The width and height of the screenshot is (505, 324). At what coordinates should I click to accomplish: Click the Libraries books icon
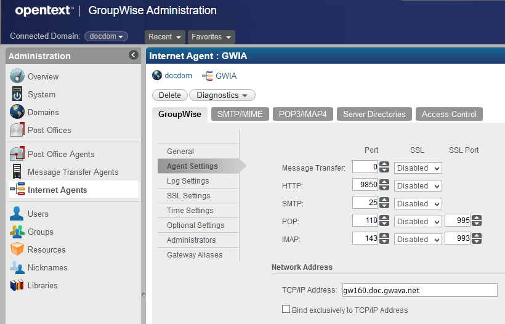(17, 285)
